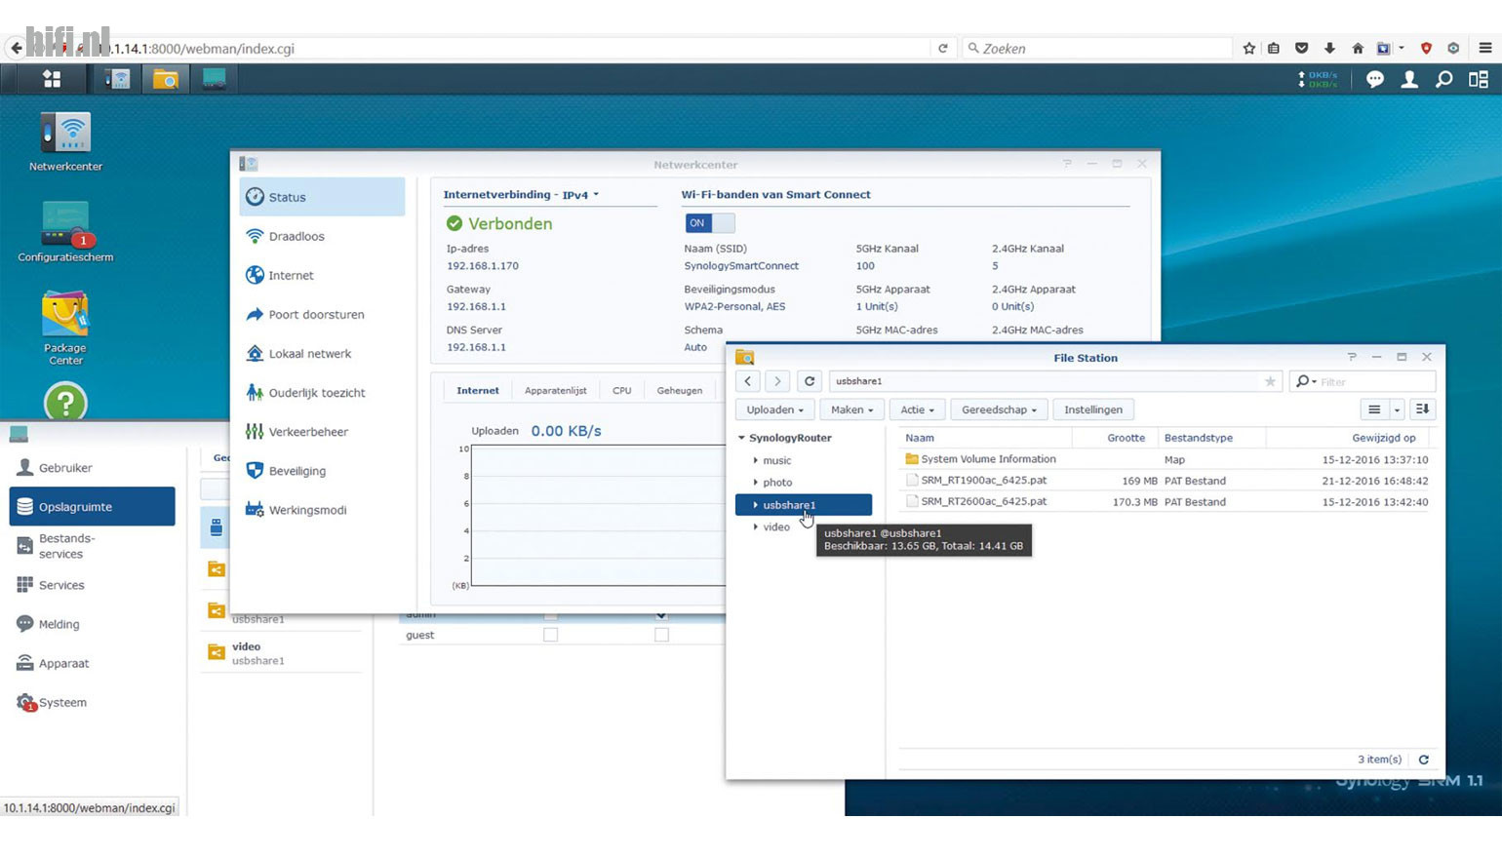Open notifications chat bubble icon
1502x858 pixels.
pos(1374,80)
